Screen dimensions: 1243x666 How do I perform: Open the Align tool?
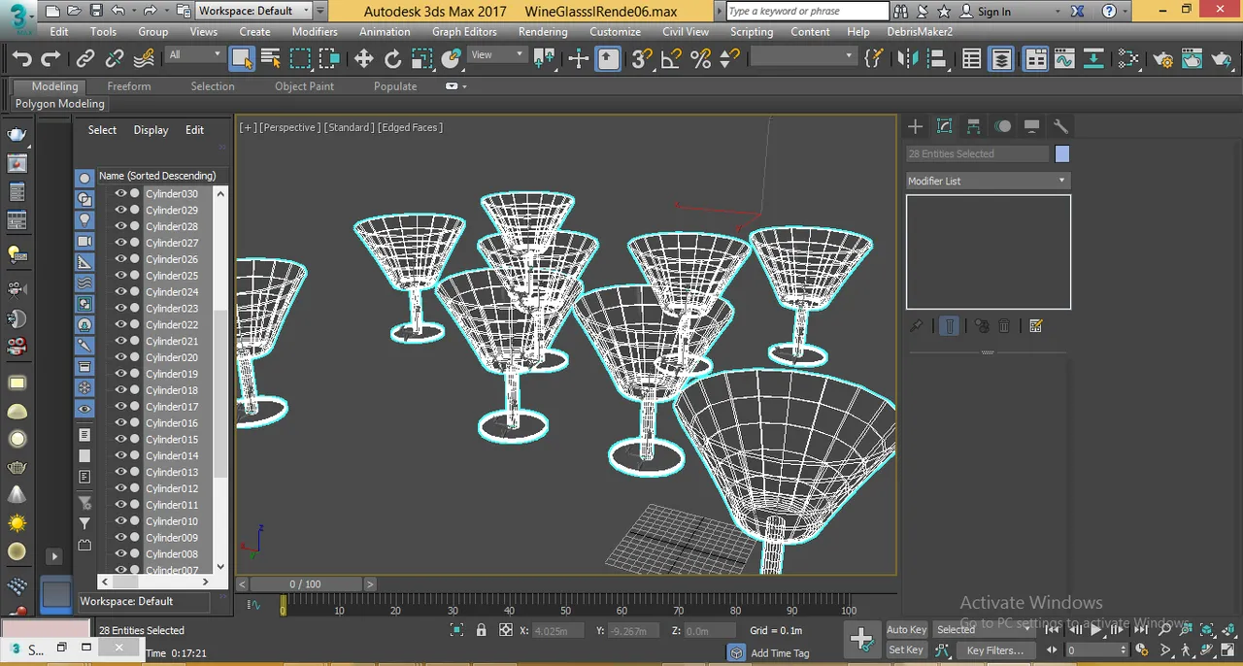(936, 59)
